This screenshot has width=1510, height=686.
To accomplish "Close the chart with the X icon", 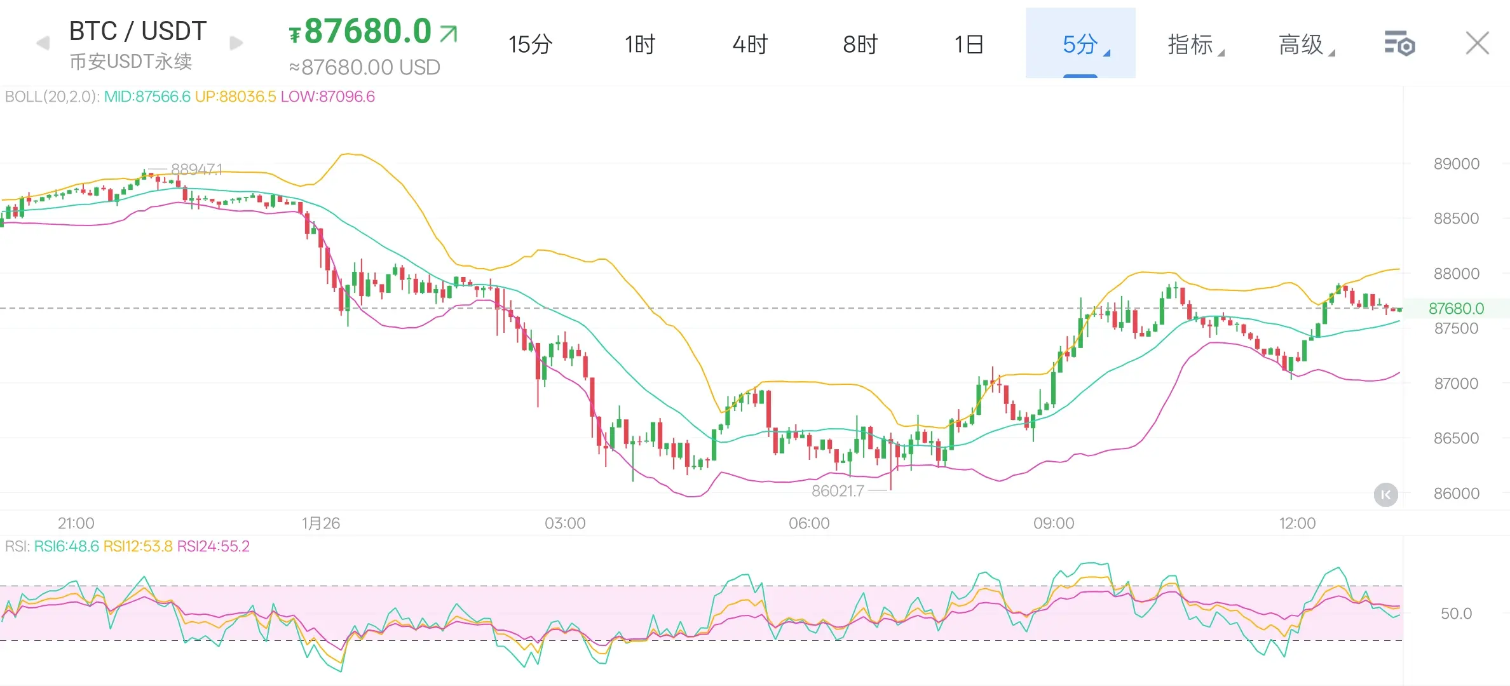I will click(x=1477, y=43).
